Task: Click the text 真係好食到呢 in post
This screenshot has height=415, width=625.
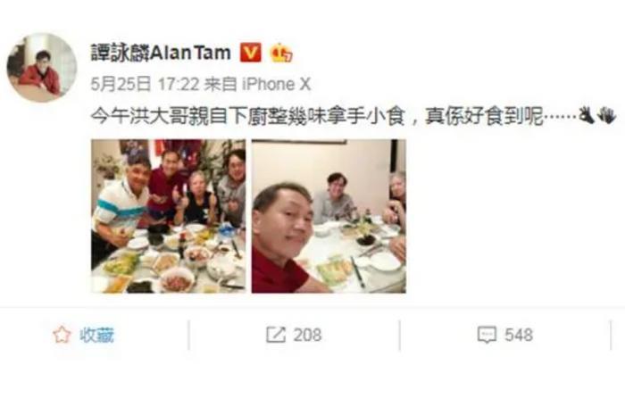Action: pos(484,116)
